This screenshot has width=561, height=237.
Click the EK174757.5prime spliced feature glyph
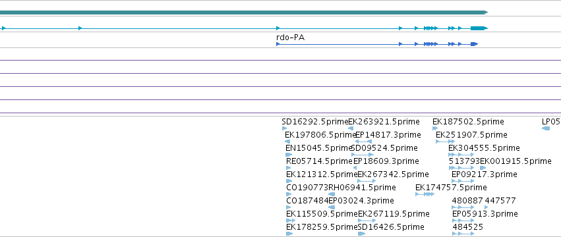pos(425,194)
